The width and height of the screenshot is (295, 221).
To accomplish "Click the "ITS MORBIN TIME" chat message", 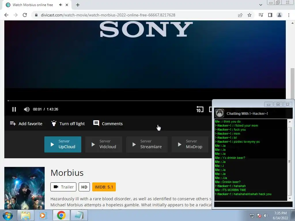I will tap(234, 190).
